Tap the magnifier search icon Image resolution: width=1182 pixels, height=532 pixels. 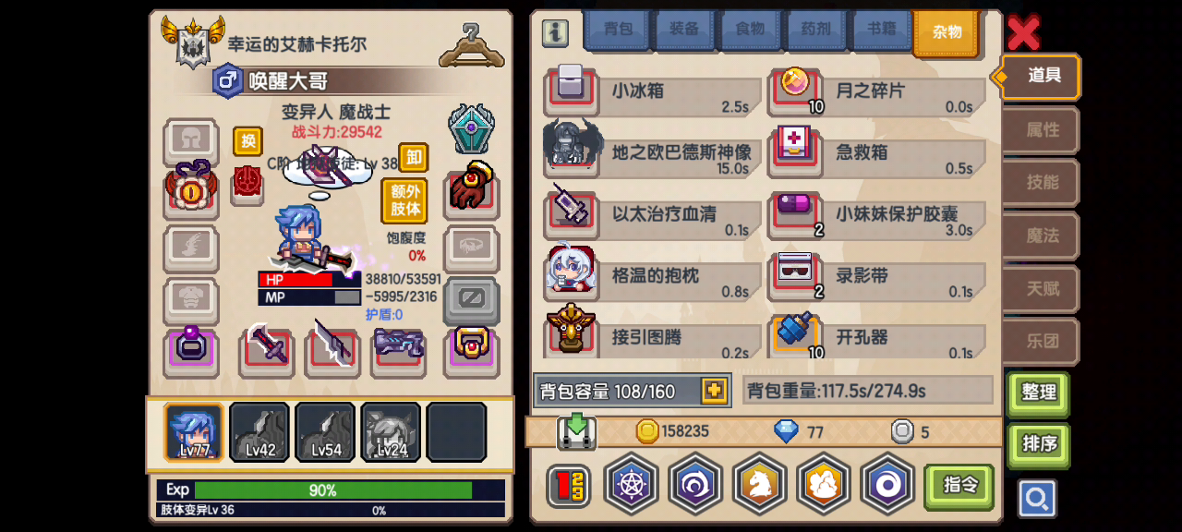click(x=1037, y=499)
